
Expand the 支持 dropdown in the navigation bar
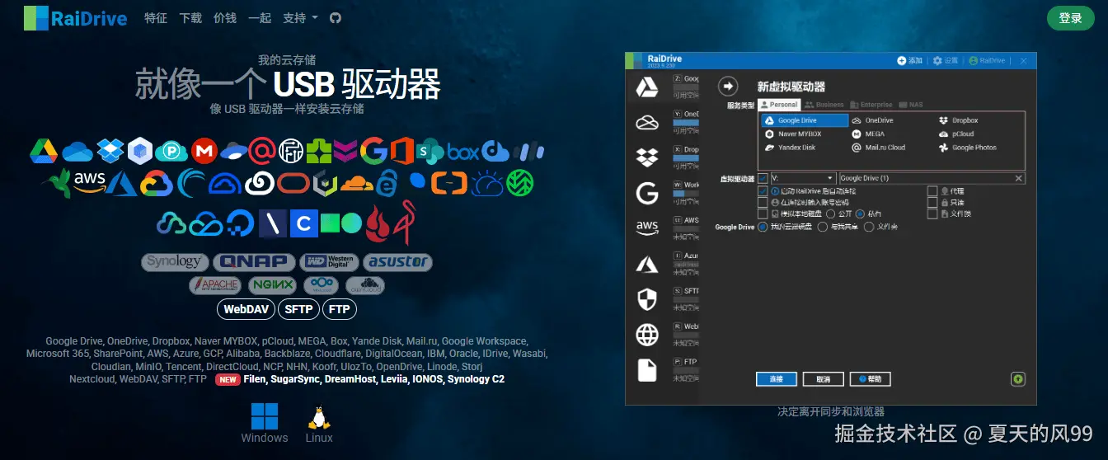pyautogui.click(x=300, y=17)
